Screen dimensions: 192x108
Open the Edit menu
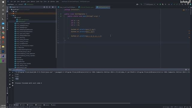pos(15,1)
